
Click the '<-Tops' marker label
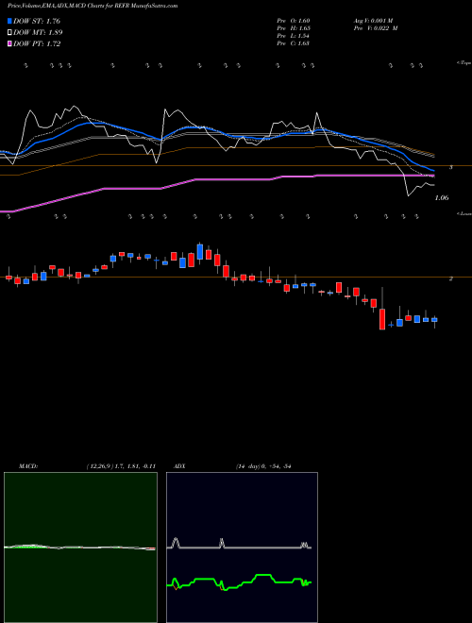(464, 63)
